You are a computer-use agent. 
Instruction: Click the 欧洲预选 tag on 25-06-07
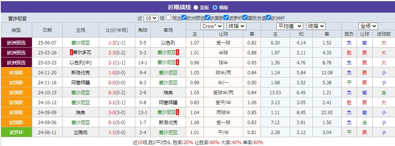(x=17, y=43)
